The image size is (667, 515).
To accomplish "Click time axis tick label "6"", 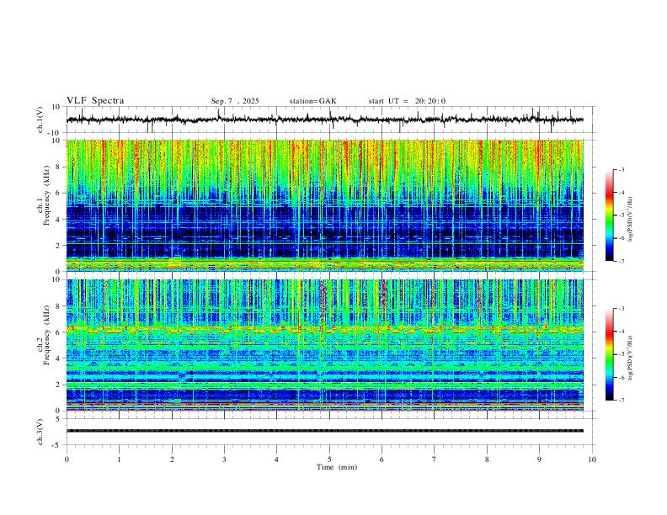I will click(x=382, y=459).
